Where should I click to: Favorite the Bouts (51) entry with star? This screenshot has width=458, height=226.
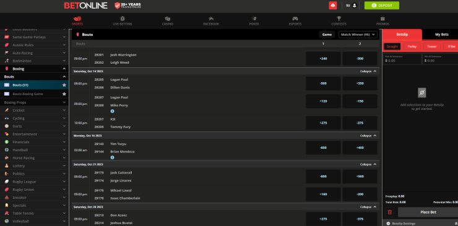click(64, 85)
